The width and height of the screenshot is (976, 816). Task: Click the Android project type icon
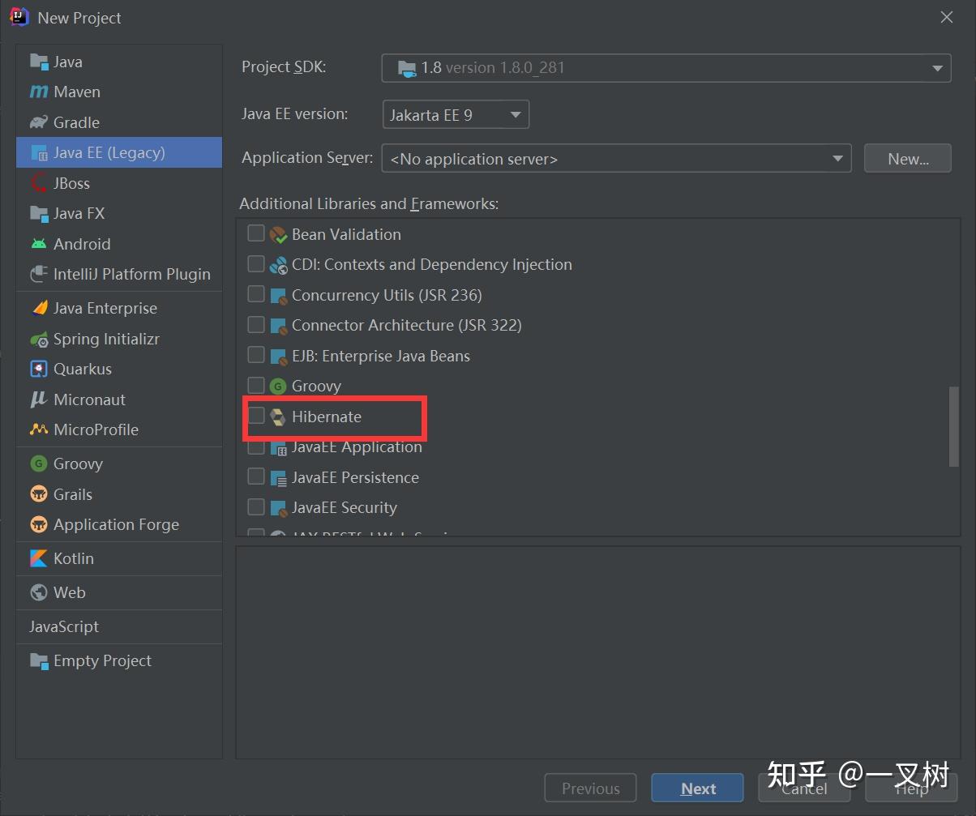point(38,244)
